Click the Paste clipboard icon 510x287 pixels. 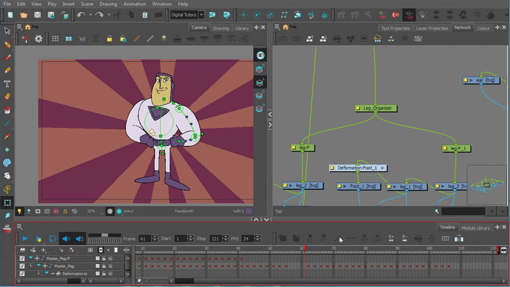pos(145,15)
